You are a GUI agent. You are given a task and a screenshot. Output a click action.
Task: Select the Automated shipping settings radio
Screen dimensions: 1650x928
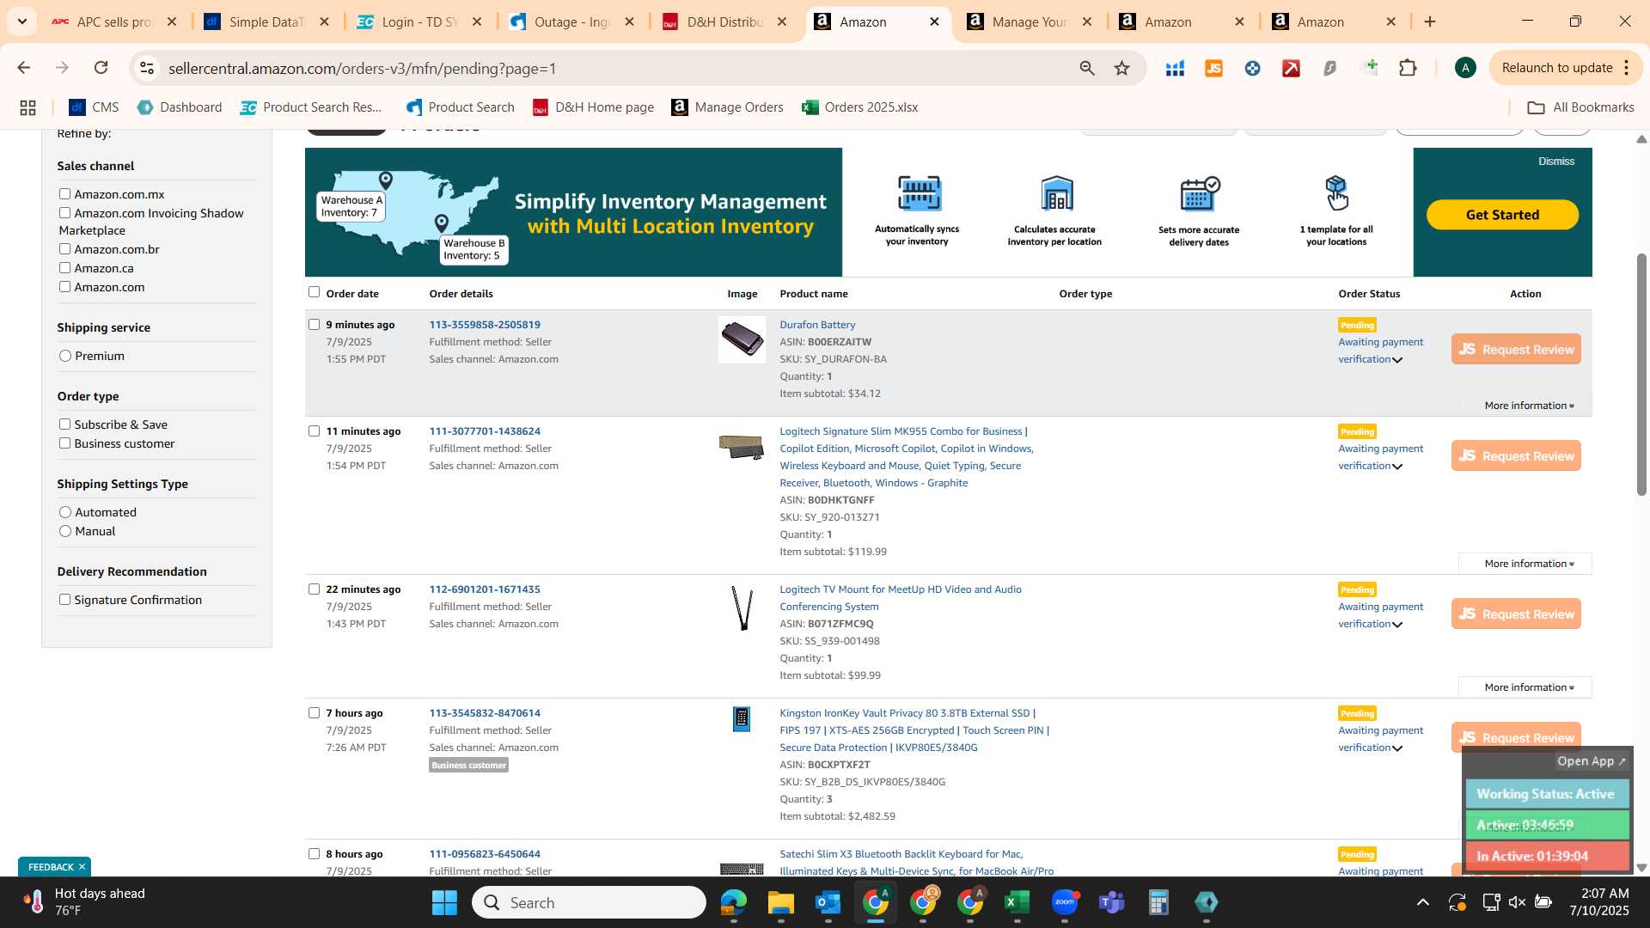(x=65, y=512)
